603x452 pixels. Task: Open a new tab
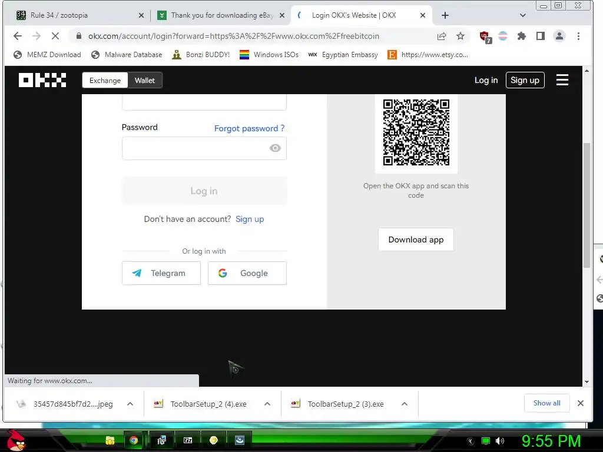pos(445,15)
